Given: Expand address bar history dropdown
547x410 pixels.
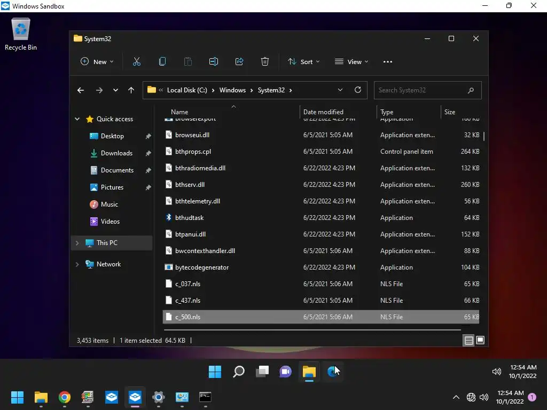Looking at the screenshot, I should click(x=340, y=90).
